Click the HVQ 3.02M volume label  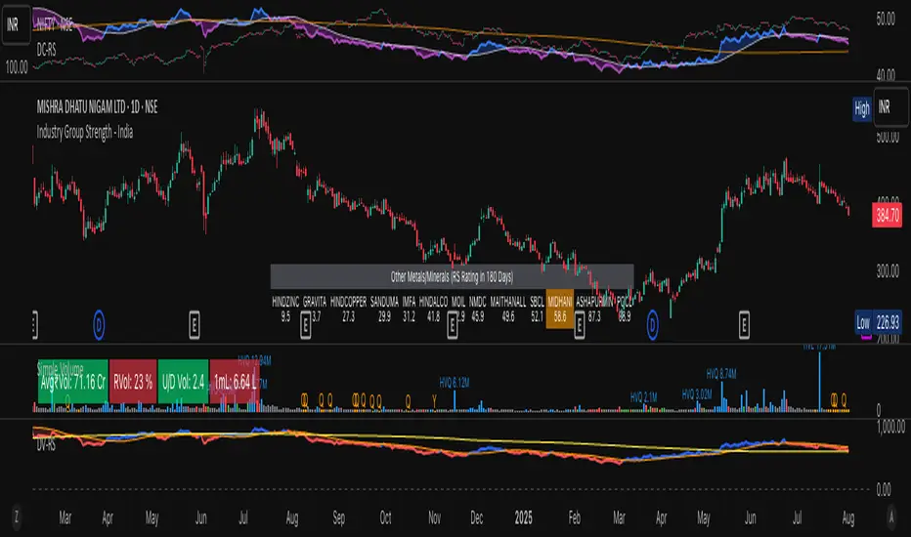pos(697,394)
